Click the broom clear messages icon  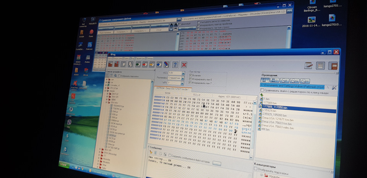151,152
